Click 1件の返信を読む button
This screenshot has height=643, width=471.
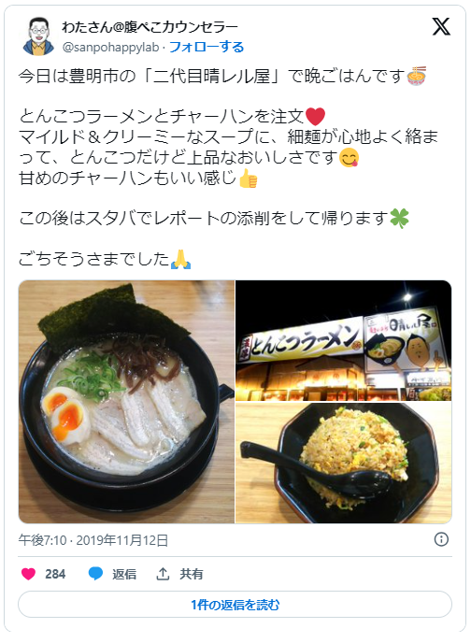pyautogui.click(x=235, y=605)
